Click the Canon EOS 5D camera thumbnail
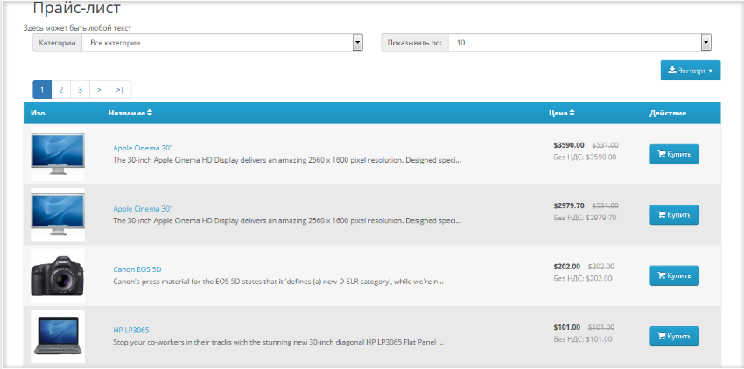This screenshot has height=369, width=744. (x=58, y=275)
